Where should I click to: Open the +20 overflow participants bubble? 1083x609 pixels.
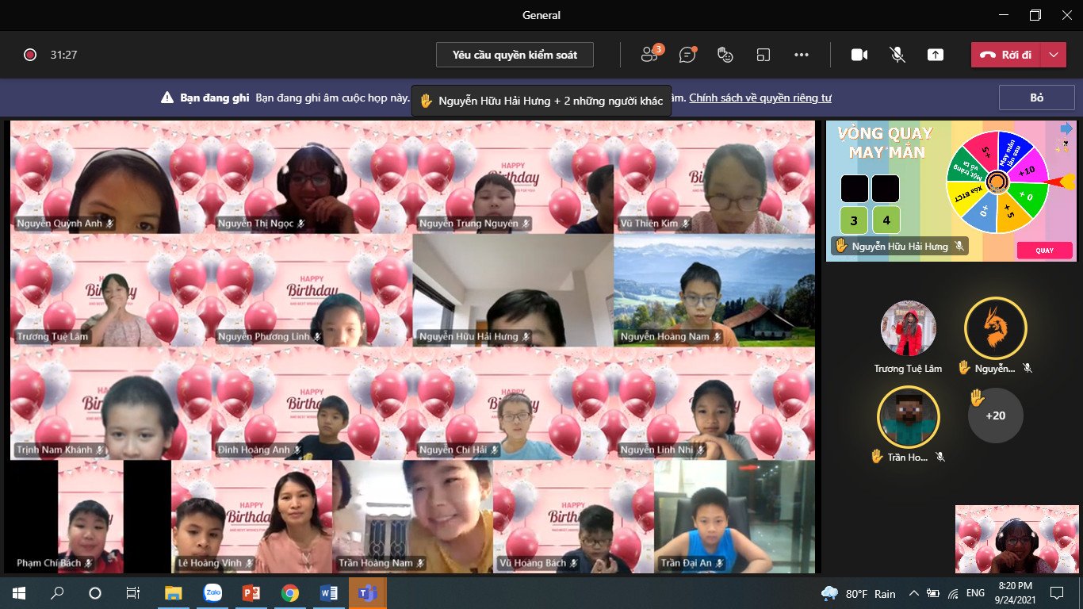click(995, 416)
